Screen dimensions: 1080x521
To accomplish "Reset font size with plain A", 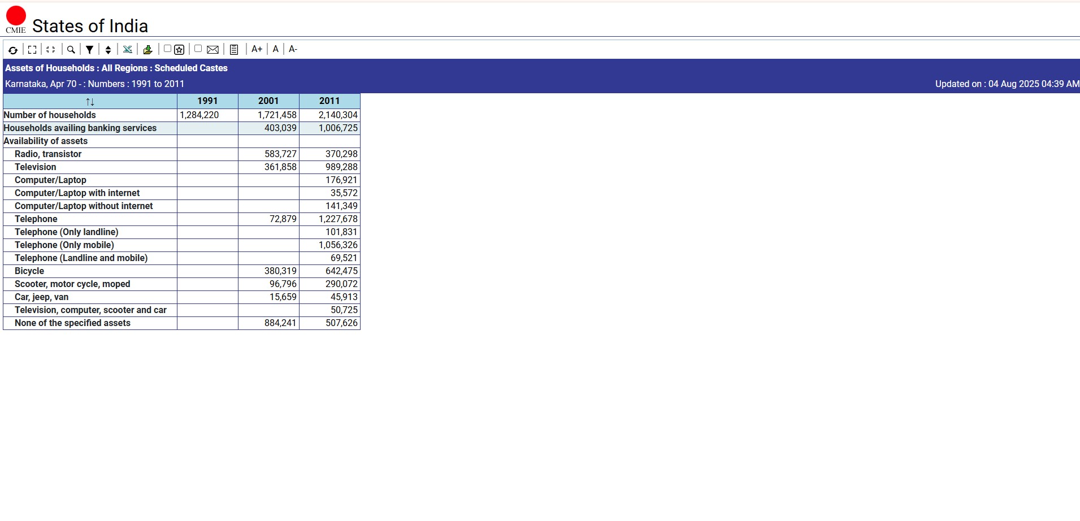I will (275, 49).
